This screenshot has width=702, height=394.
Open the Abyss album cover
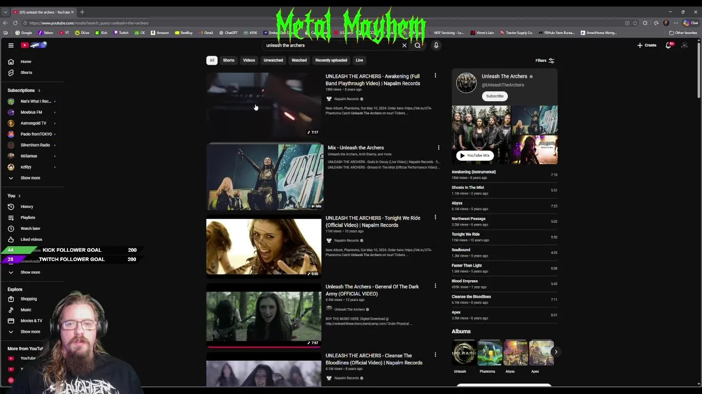click(516, 353)
